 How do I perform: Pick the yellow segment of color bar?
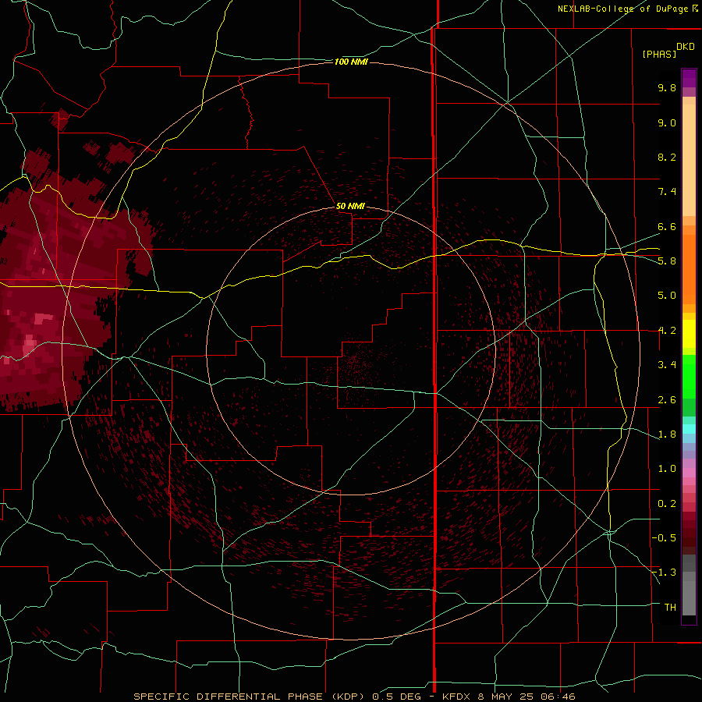click(689, 334)
